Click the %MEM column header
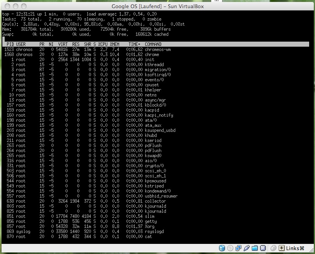315x254 pixels. click(114, 44)
